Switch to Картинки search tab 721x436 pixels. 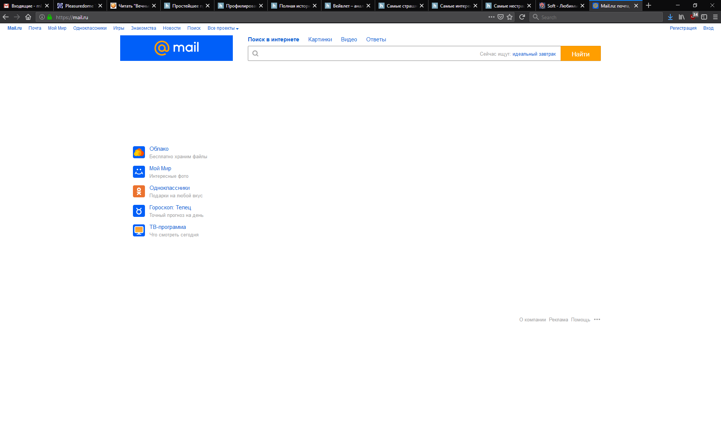click(320, 39)
